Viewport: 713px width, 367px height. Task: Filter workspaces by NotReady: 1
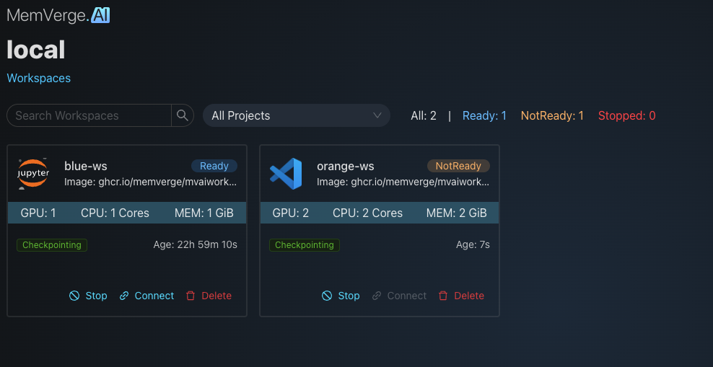552,115
